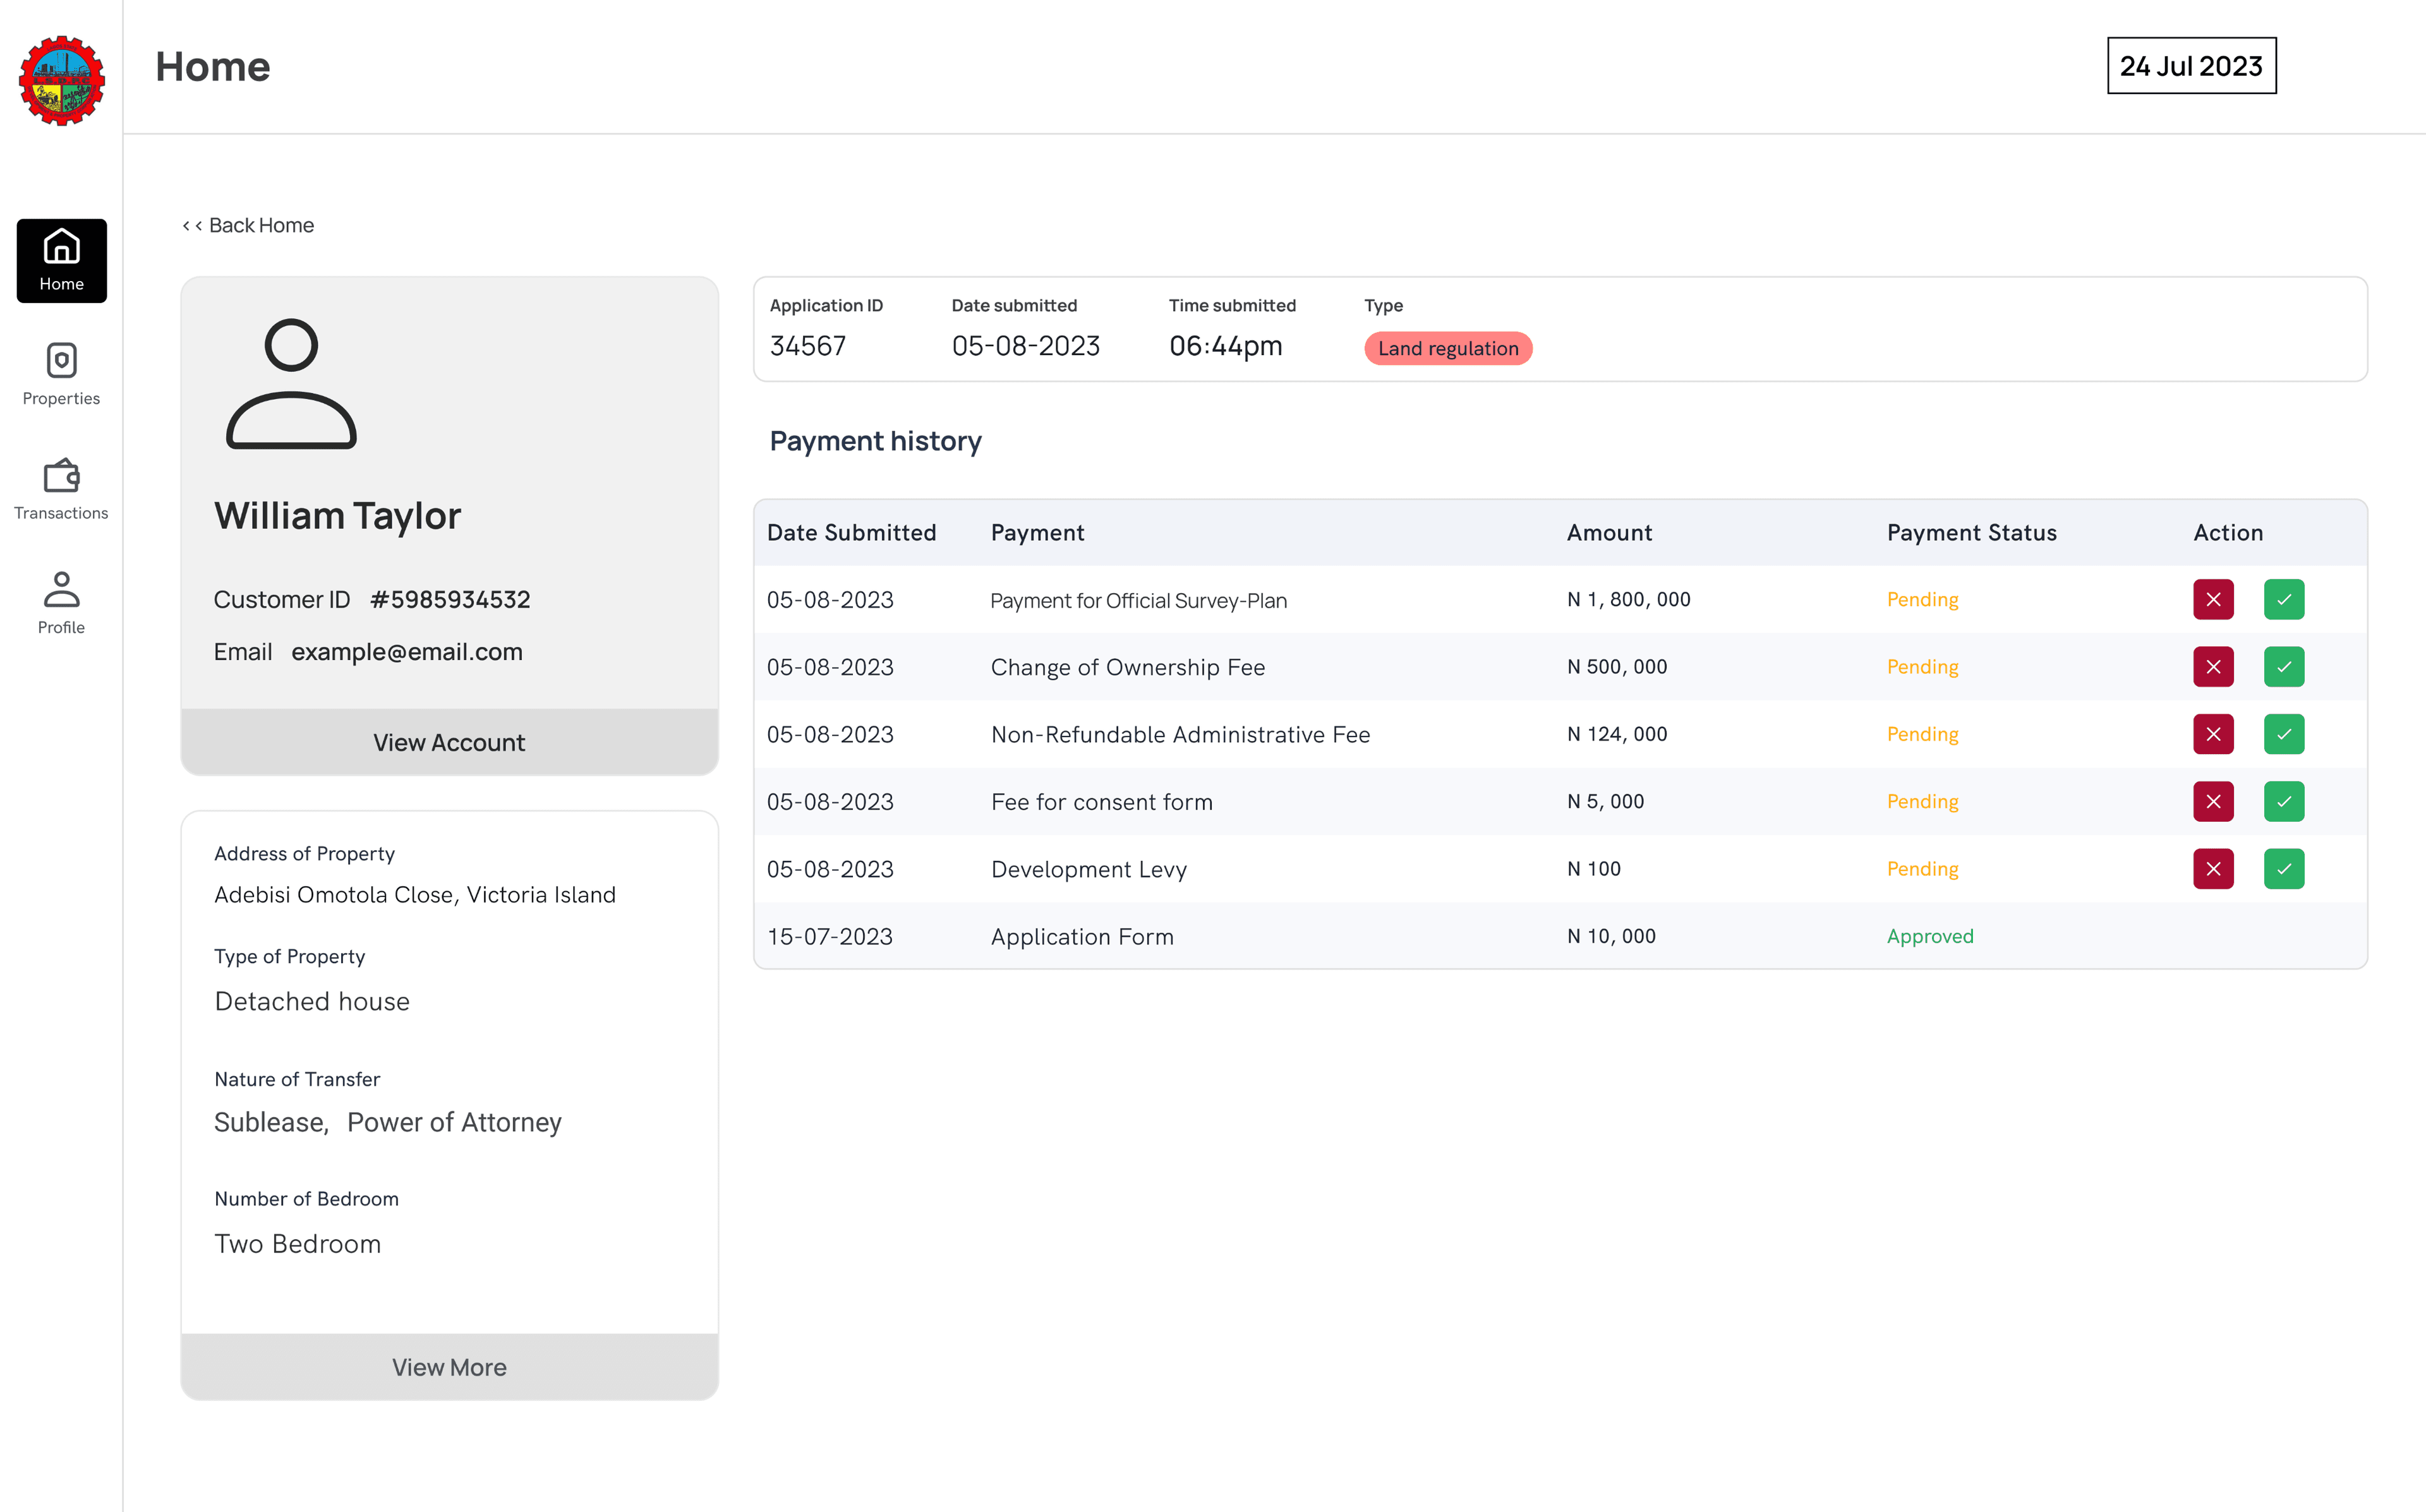Image resolution: width=2426 pixels, height=1512 pixels.
Task: Open the Transactions icon in the sidebar
Action: click(61, 489)
